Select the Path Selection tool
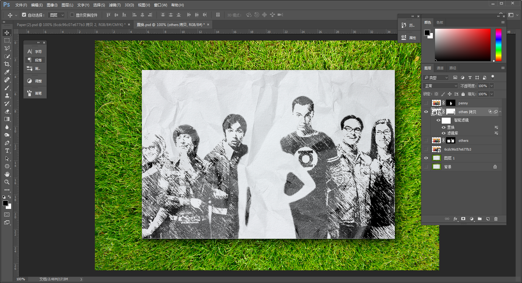This screenshot has height=283, width=522. point(7,158)
